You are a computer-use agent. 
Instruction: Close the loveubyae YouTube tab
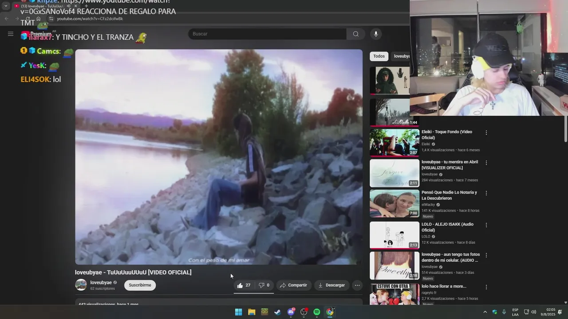tap(76, 6)
